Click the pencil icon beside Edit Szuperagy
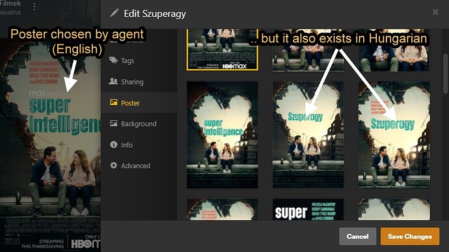This screenshot has width=449, height=252. point(115,13)
